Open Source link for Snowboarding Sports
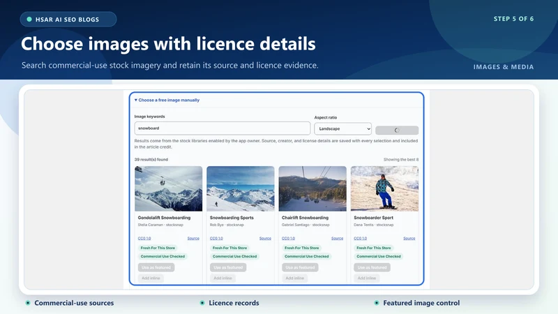This screenshot has height=314, width=558. click(265, 238)
